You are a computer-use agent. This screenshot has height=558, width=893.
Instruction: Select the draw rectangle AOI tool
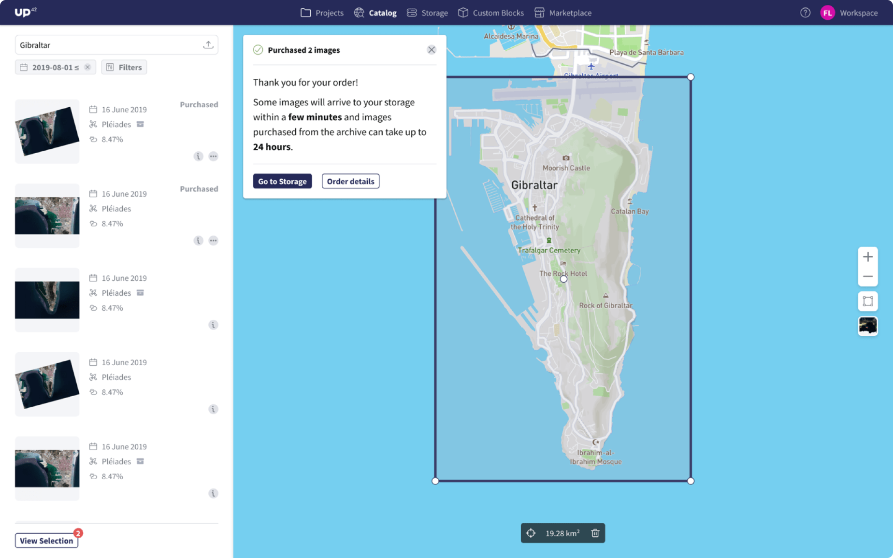[x=868, y=301]
